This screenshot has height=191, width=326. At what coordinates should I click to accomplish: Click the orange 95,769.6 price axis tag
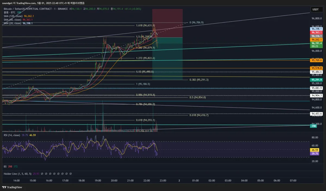316,61
